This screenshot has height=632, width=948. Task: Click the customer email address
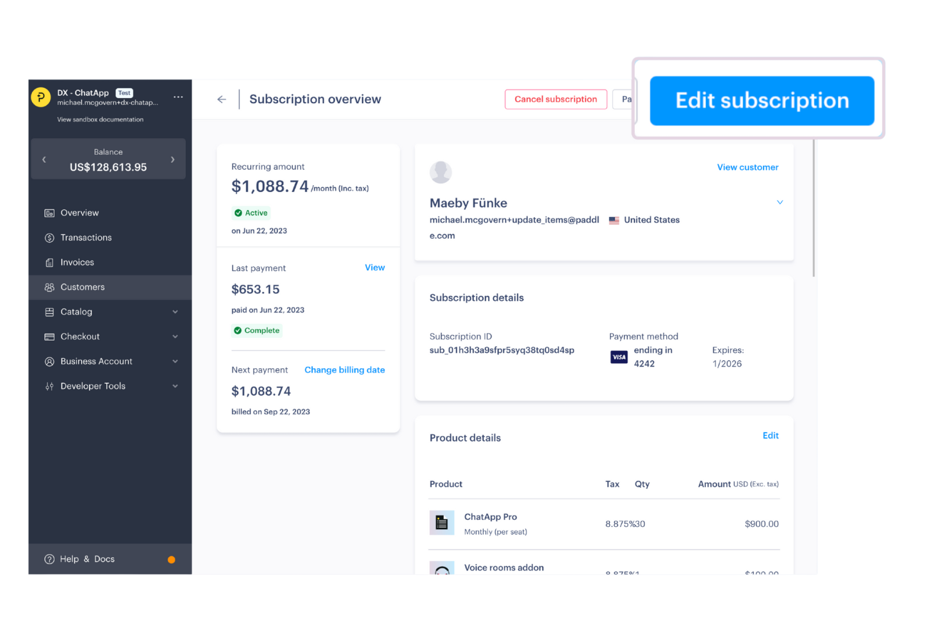[514, 227]
